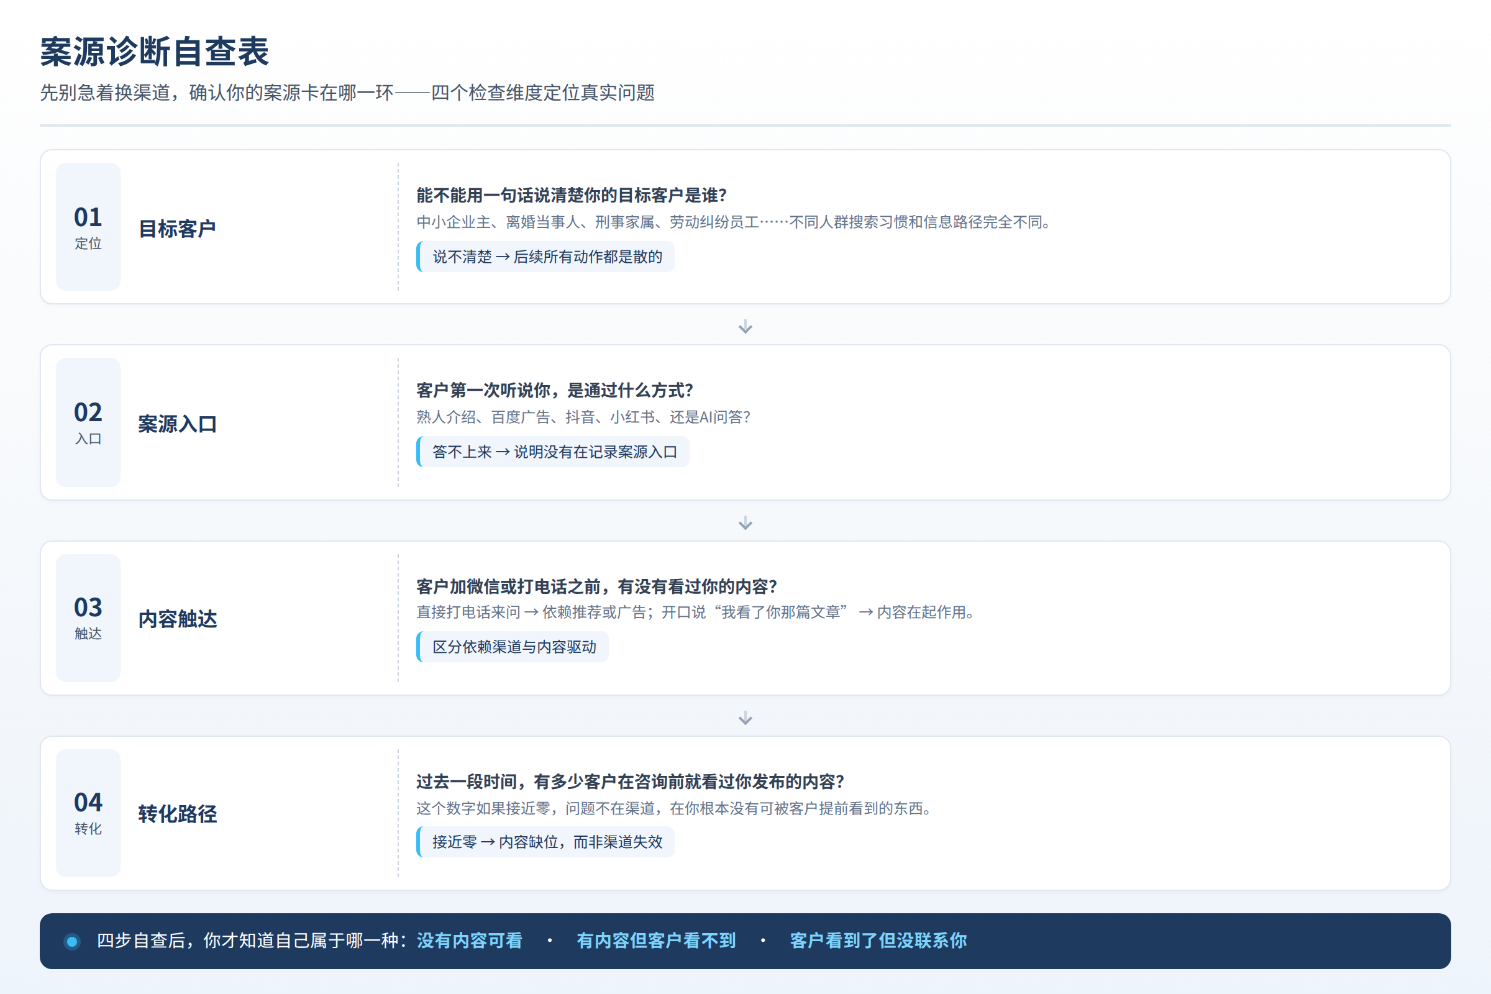Click question 能不能用一句话说清楚你的目标客户是谁?

point(571,195)
